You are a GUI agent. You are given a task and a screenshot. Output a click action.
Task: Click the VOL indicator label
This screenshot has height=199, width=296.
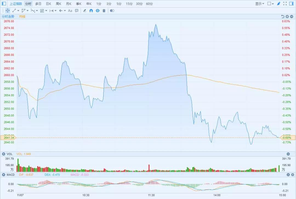click(x=9, y=154)
